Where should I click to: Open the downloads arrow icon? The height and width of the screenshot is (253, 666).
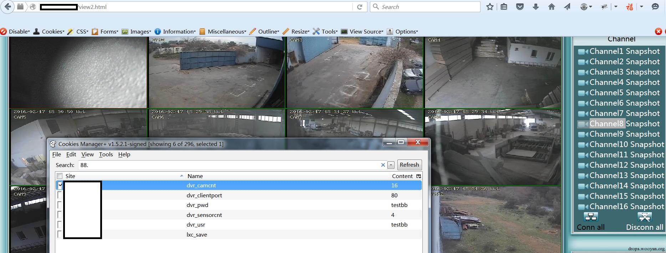coord(535,7)
